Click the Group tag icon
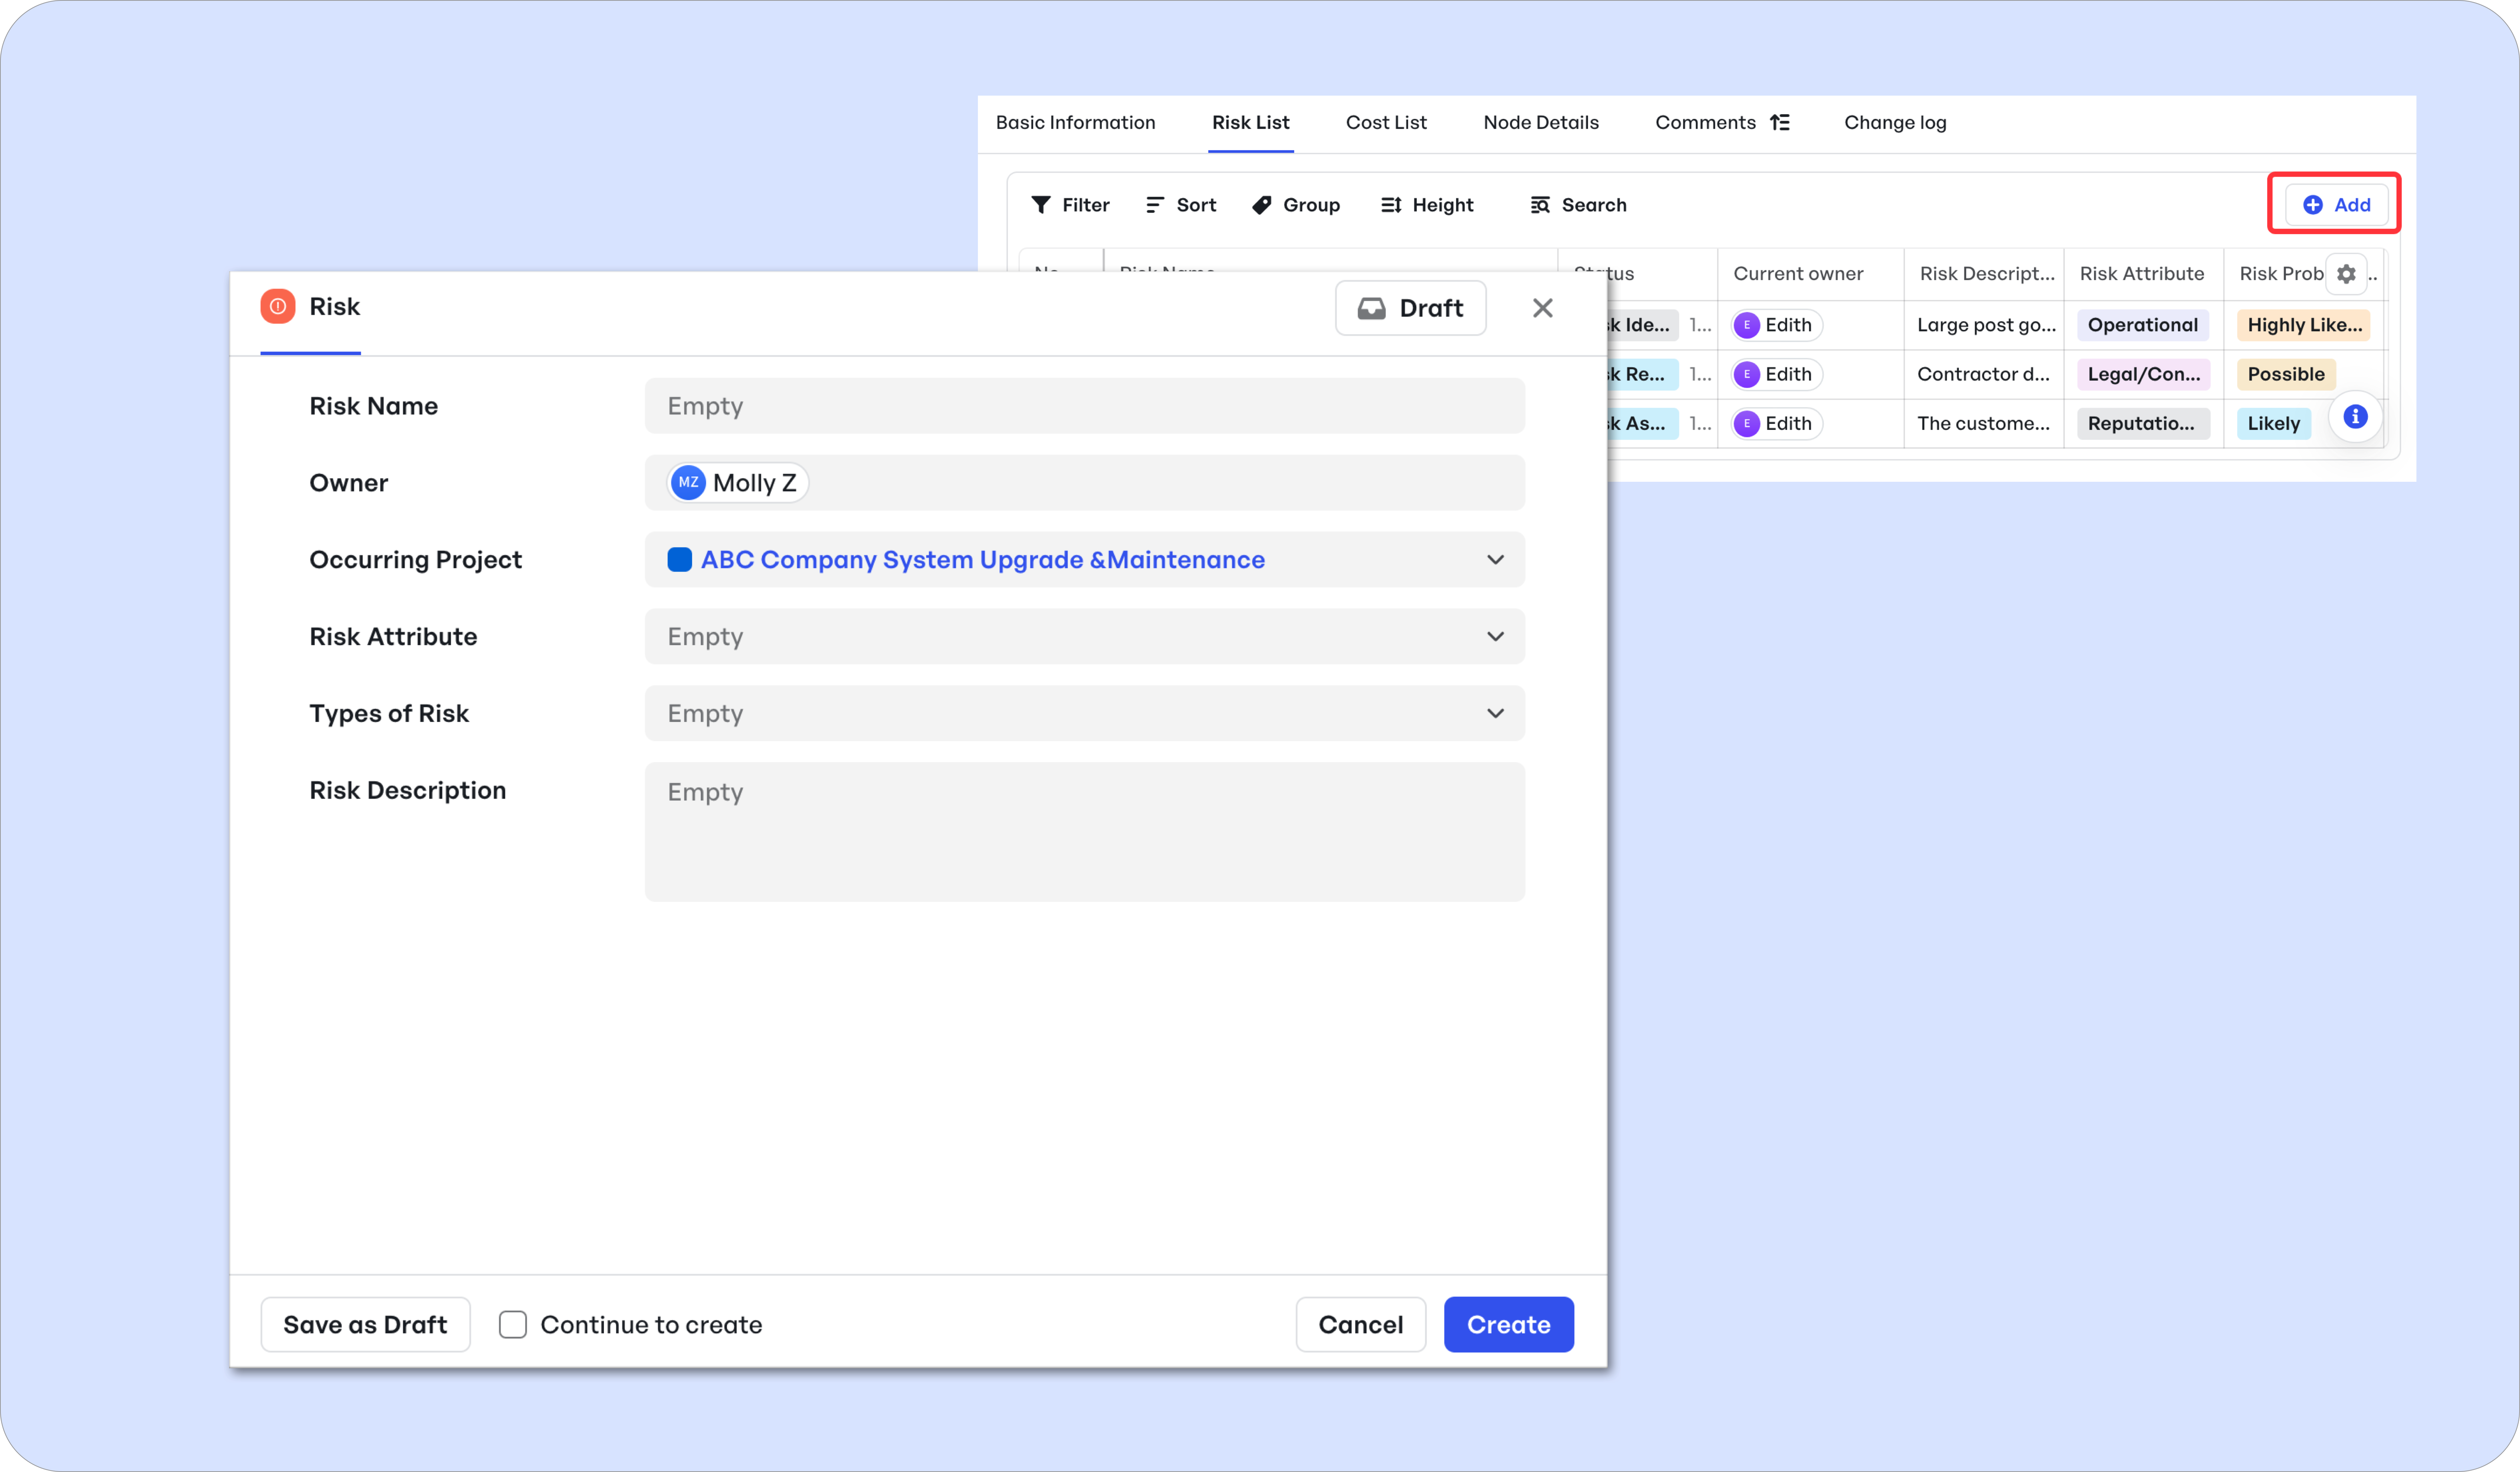Image resolution: width=2520 pixels, height=1472 pixels. coord(1262,205)
